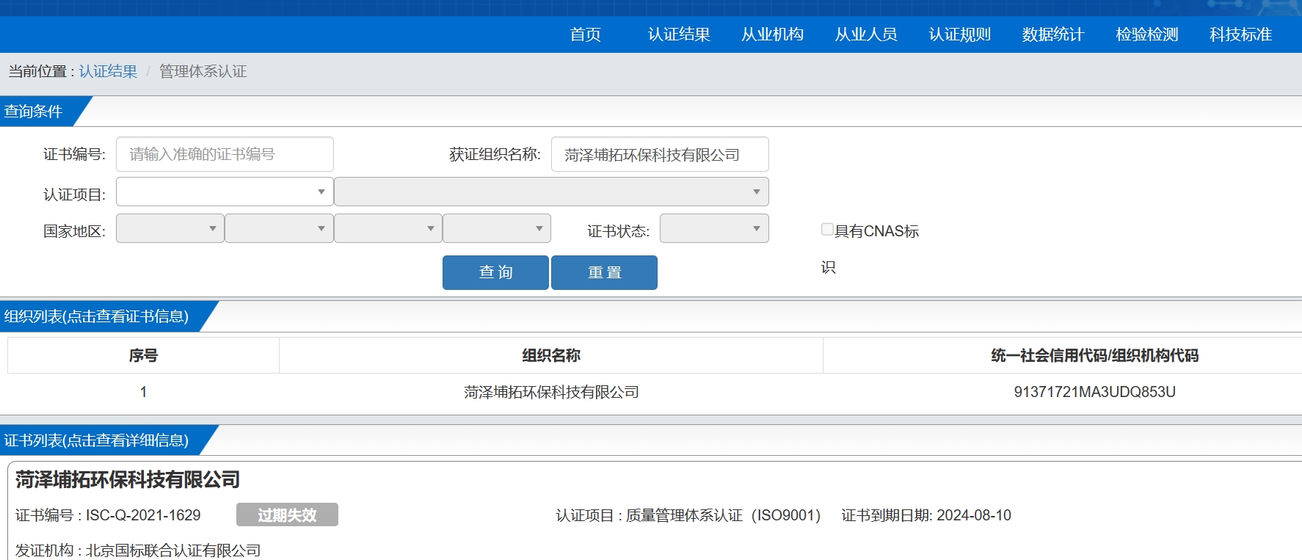Select organization row 菏泽埔拓环保科技有限公司 in the table
This screenshot has height=560, width=1302.
(551, 392)
